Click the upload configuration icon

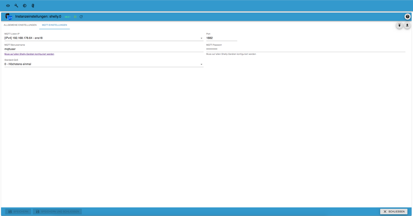tap(399, 25)
